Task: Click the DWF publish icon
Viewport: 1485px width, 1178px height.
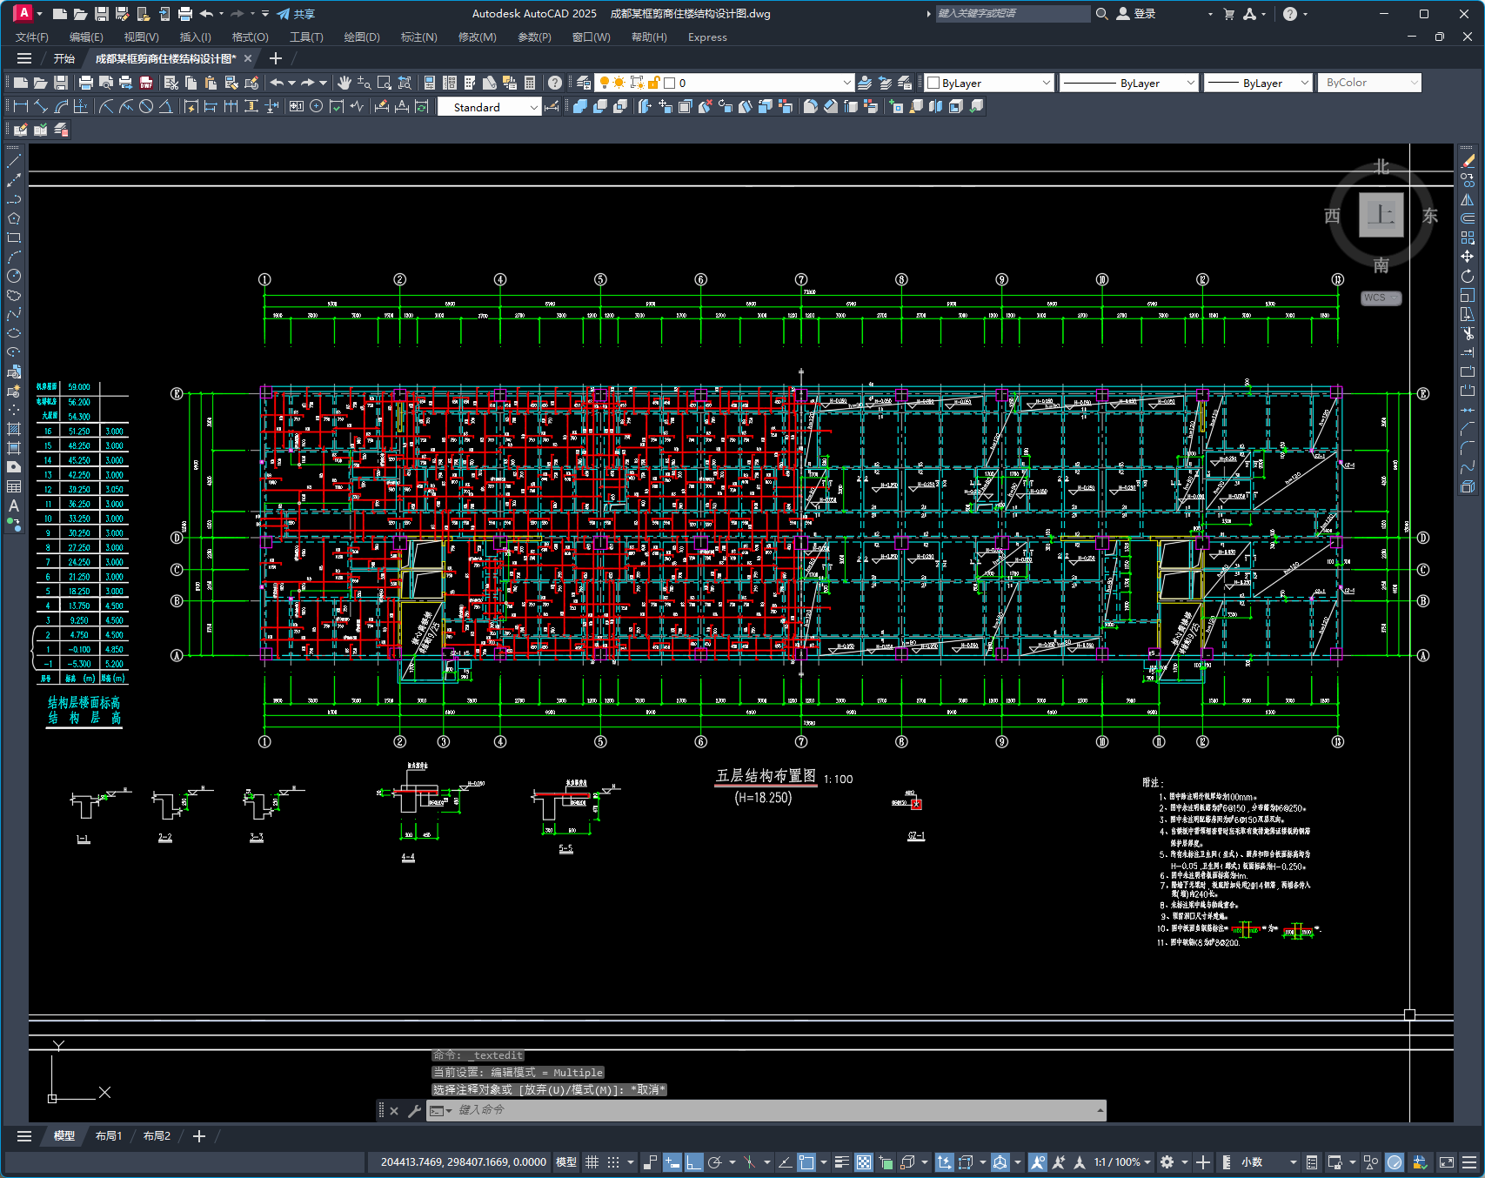Action: click(x=146, y=83)
